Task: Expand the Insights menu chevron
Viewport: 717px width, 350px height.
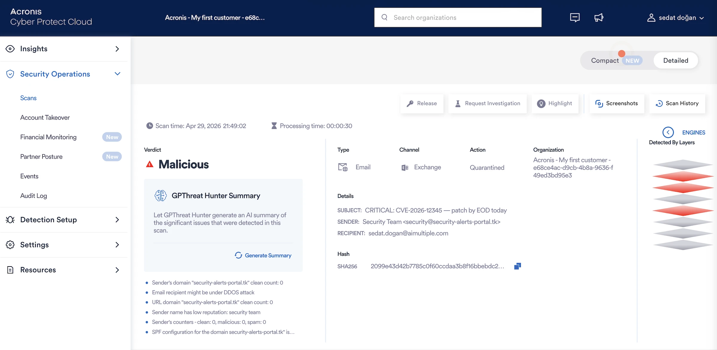Action: point(117,49)
